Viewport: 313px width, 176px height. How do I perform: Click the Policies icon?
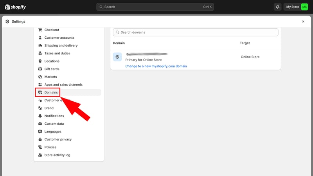click(40, 147)
